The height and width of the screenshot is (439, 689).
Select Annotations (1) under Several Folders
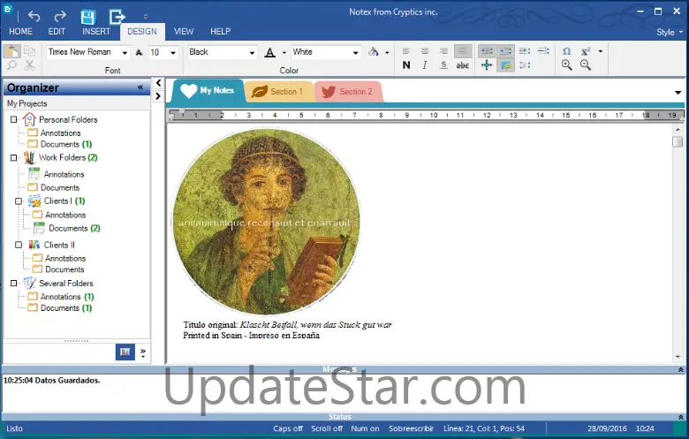point(67,297)
